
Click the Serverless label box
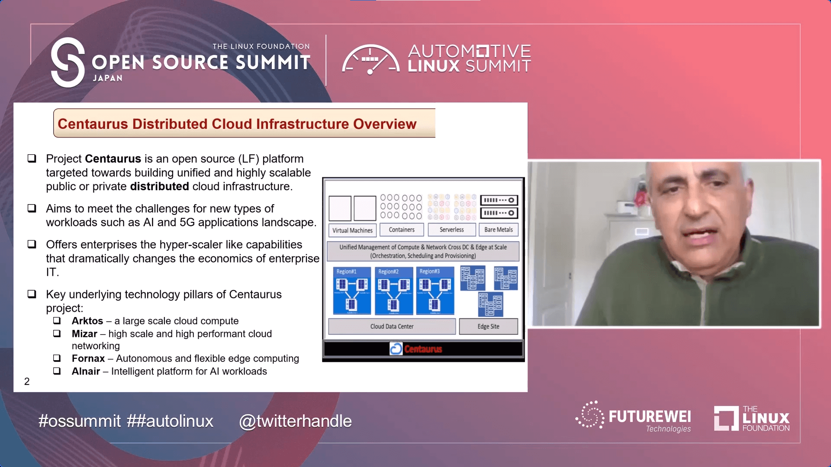pos(451,230)
